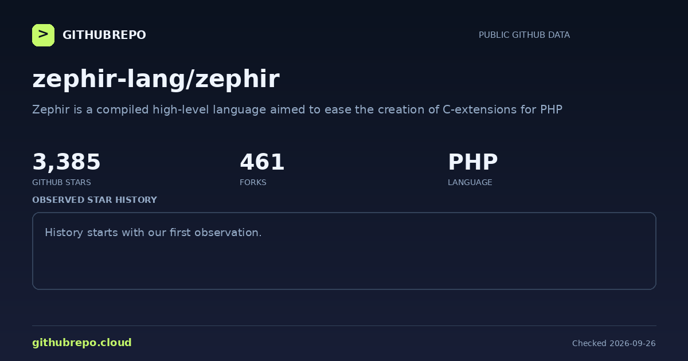
Task: Select the Zephir repository description text
Action: (x=297, y=109)
